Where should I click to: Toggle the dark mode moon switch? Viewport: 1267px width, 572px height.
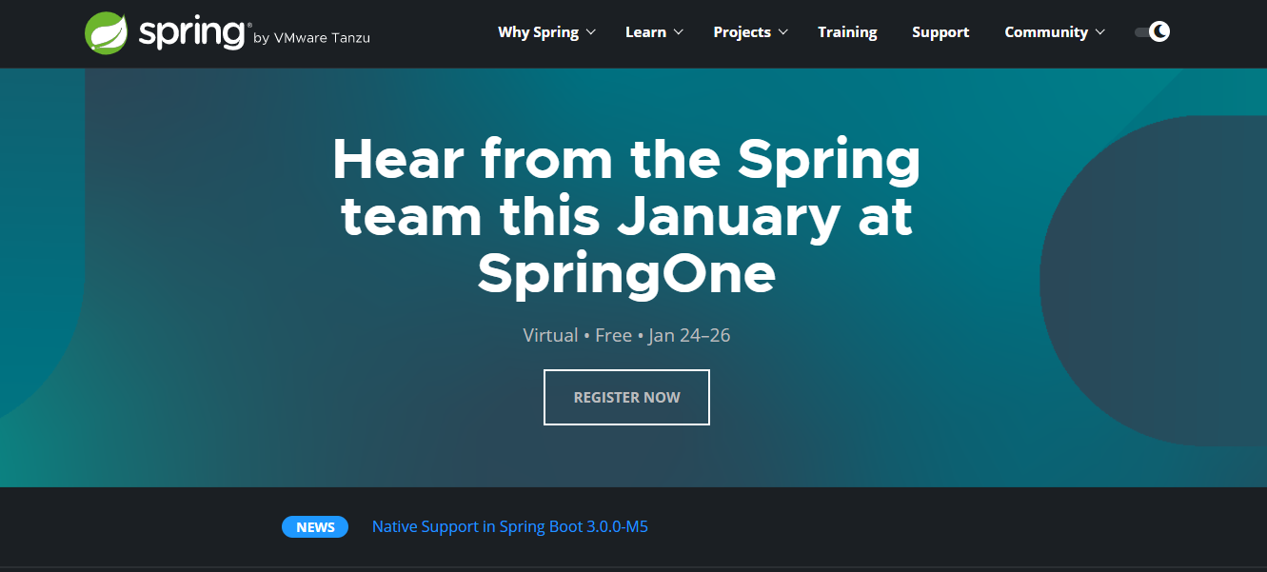pos(1152,31)
